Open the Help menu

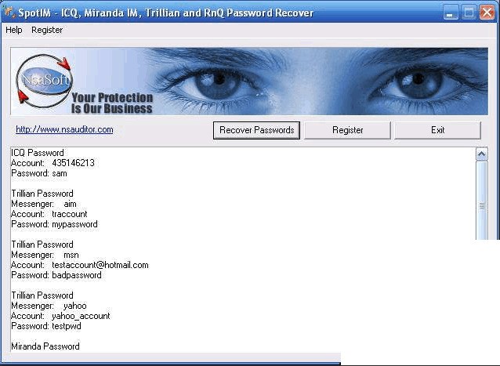coord(14,30)
